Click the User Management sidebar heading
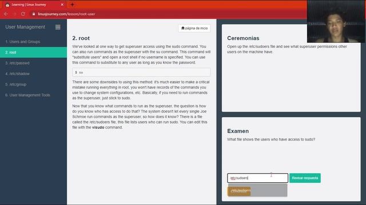 click(25, 27)
